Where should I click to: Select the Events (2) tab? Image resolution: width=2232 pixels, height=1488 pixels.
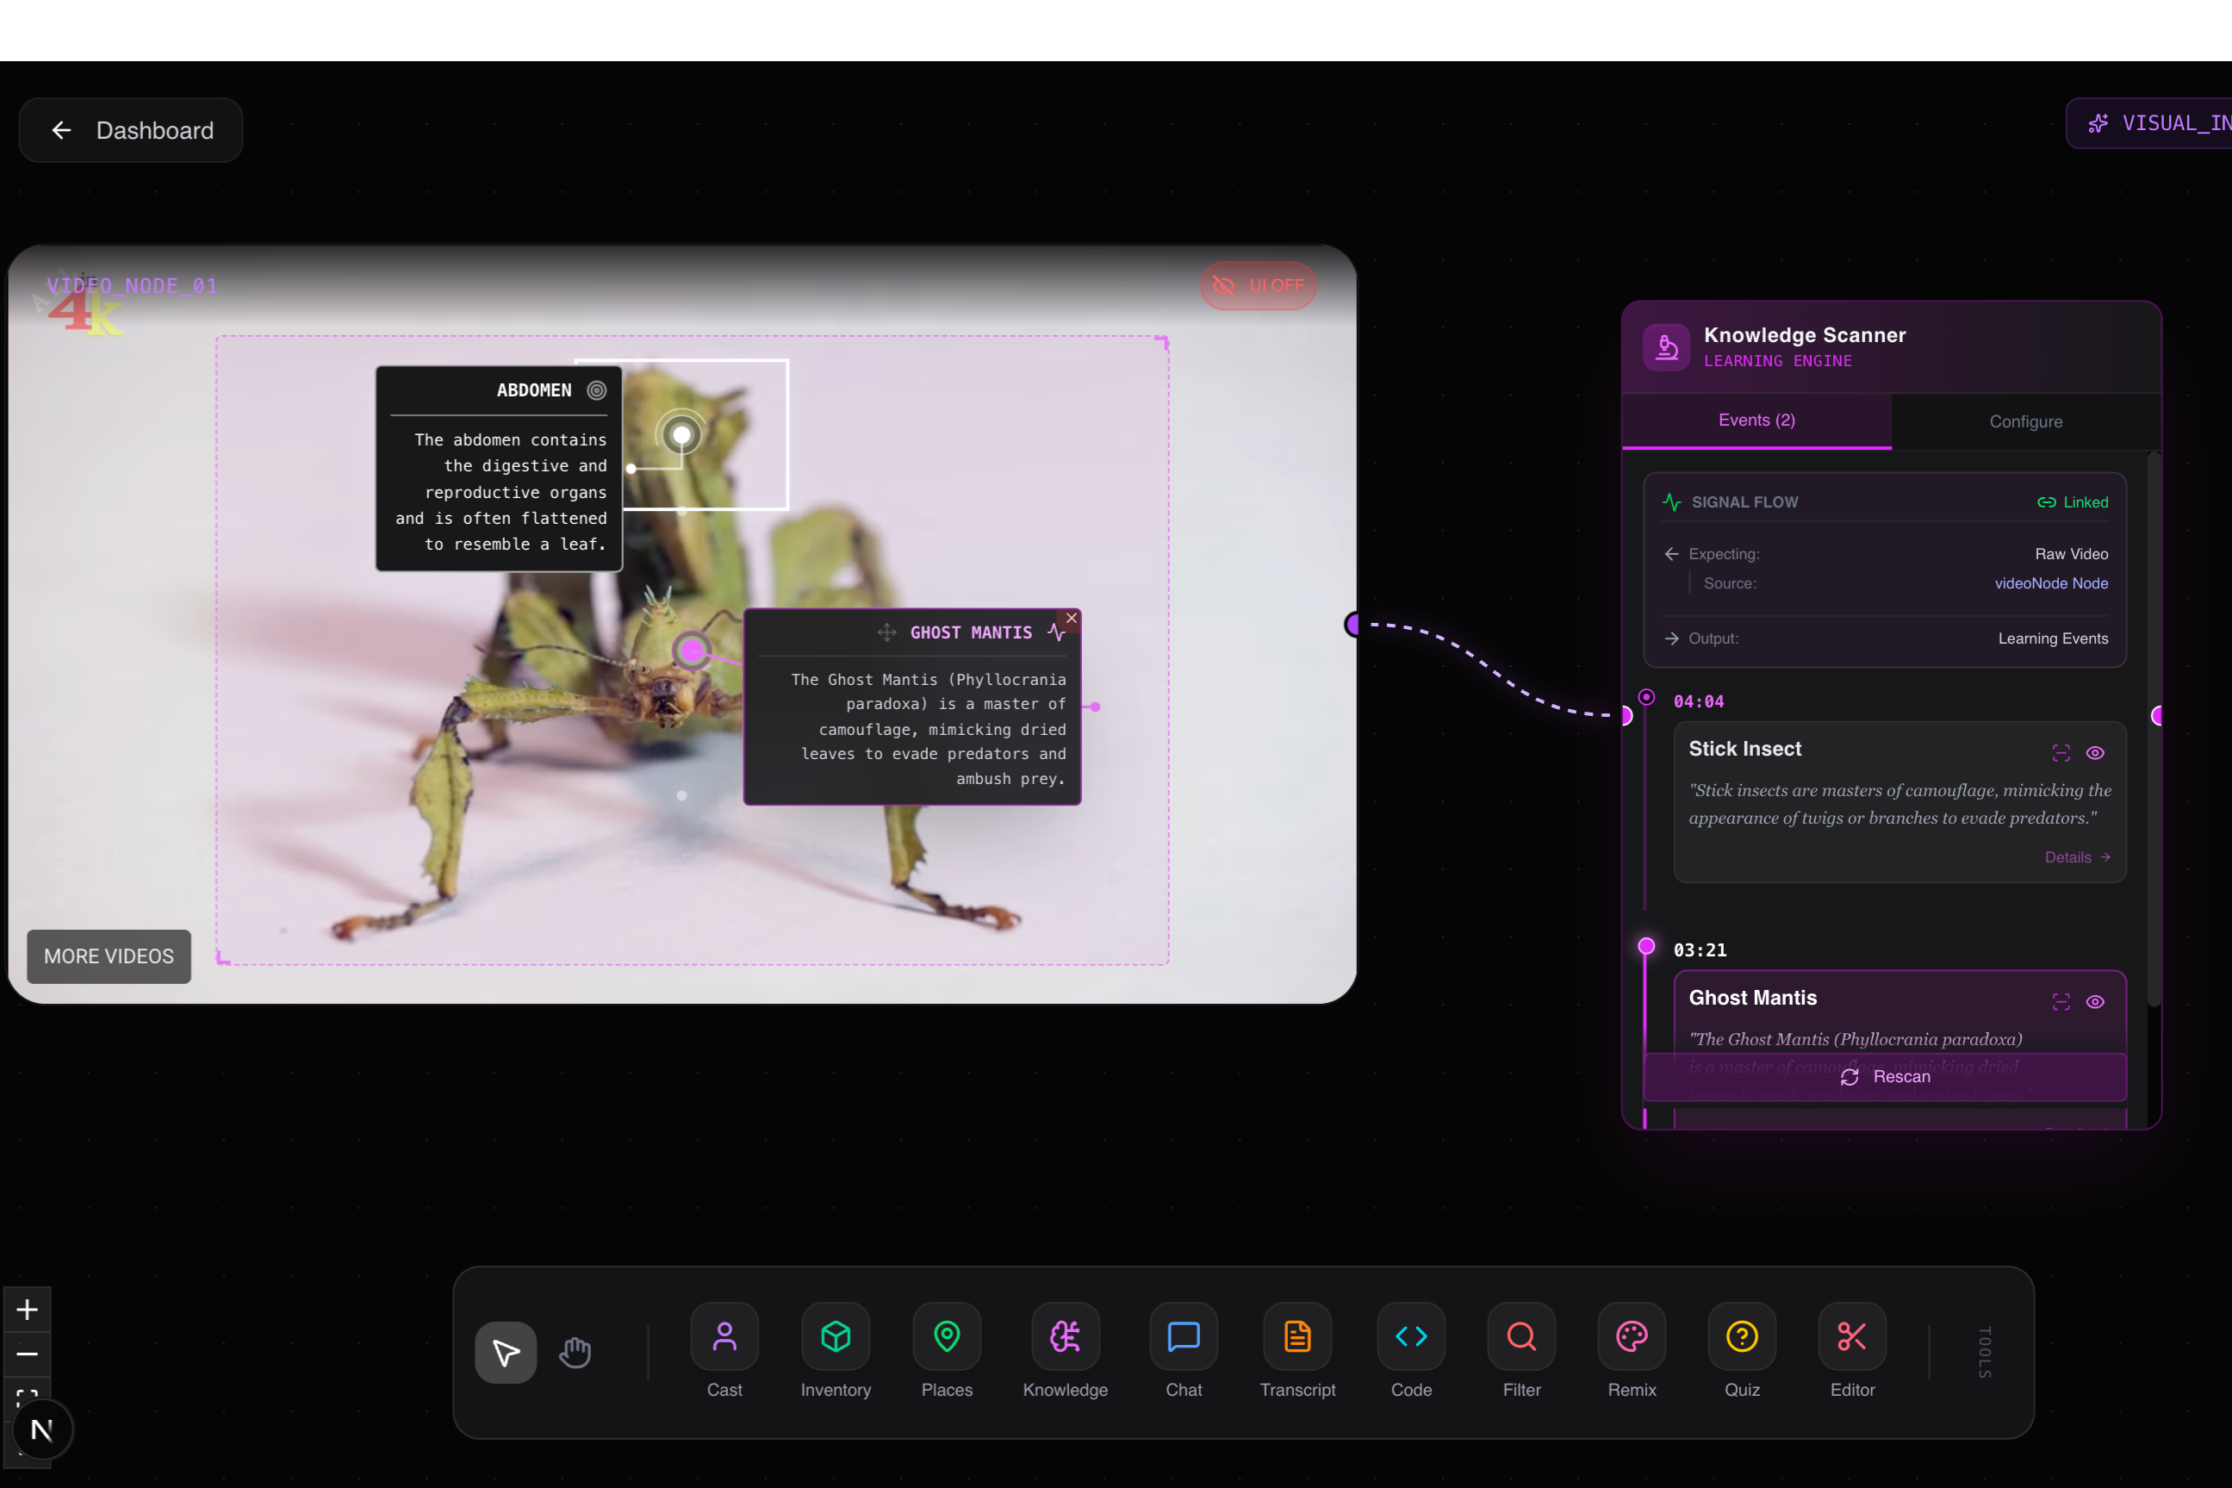click(x=1756, y=420)
